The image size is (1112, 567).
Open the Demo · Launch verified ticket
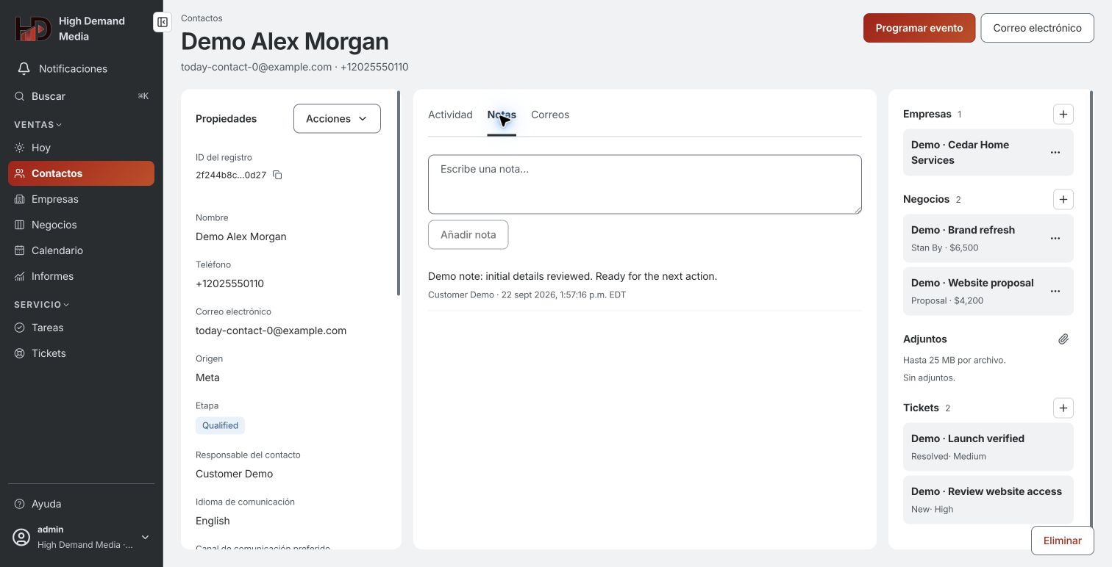pos(988,447)
